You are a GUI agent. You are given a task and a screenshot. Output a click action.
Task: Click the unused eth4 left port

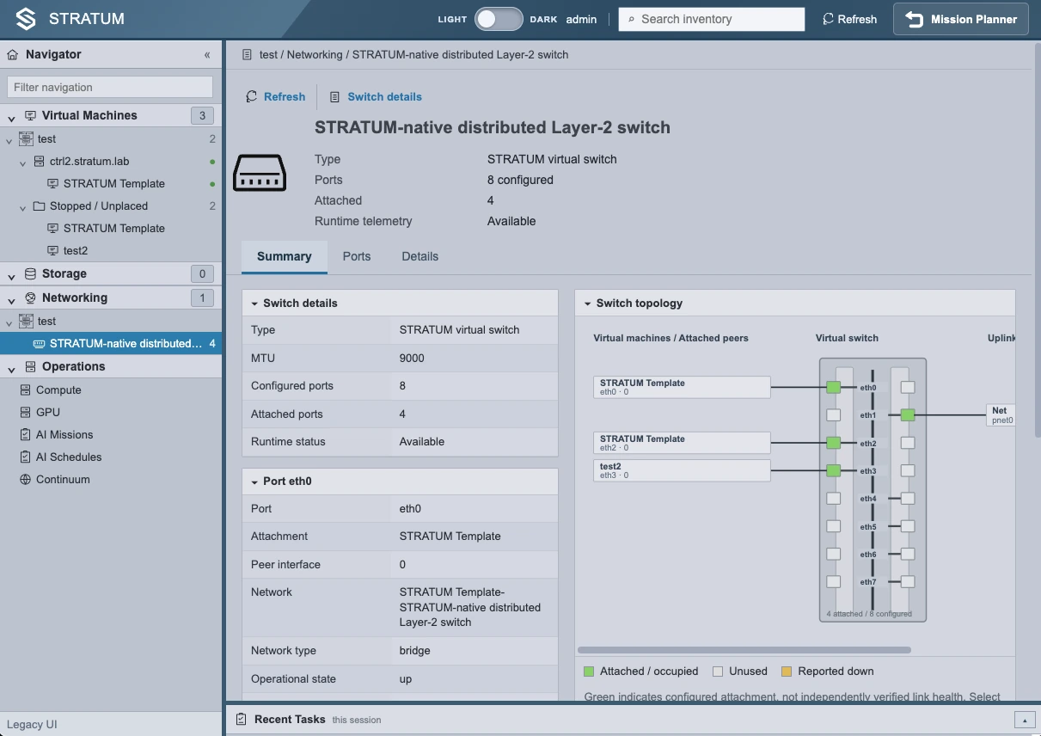pos(833,499)
